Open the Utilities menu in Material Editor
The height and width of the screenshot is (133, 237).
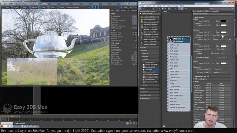click(182, 6)
